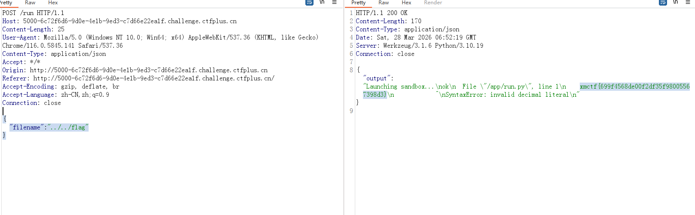
Task: Click the Server: Werkzeug/3.1.6 header
Action: (x=420, y=46)
